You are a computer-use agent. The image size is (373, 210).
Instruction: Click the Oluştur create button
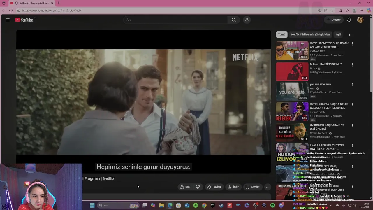333,20
